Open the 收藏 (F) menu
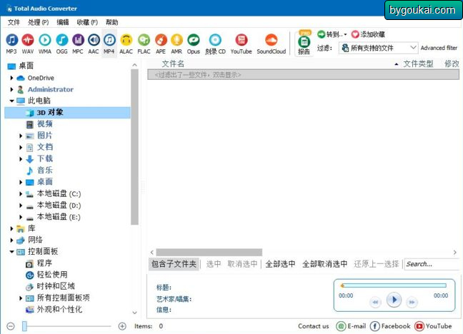This screenshot has width=463, height=334. [87, 22]
